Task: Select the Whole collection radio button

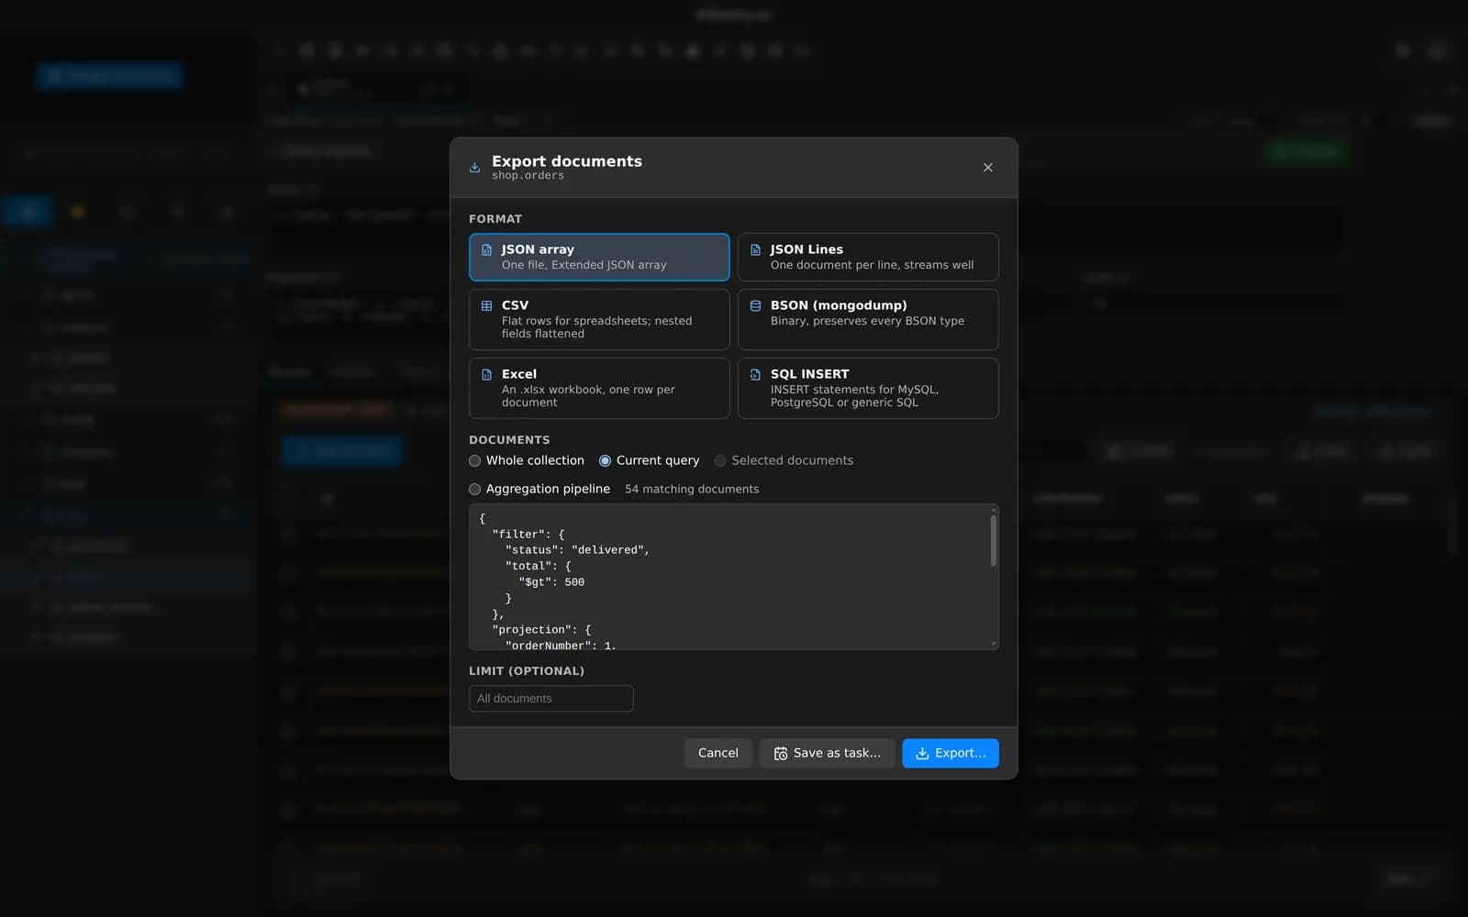Action: pyautogui.click(x=475, y=460)
